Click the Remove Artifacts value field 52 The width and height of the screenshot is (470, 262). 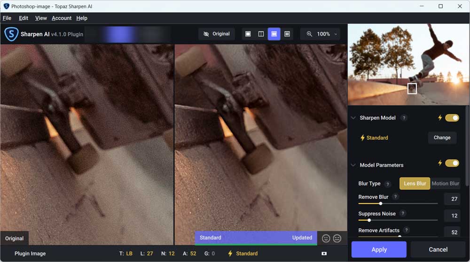click(452, 232)
